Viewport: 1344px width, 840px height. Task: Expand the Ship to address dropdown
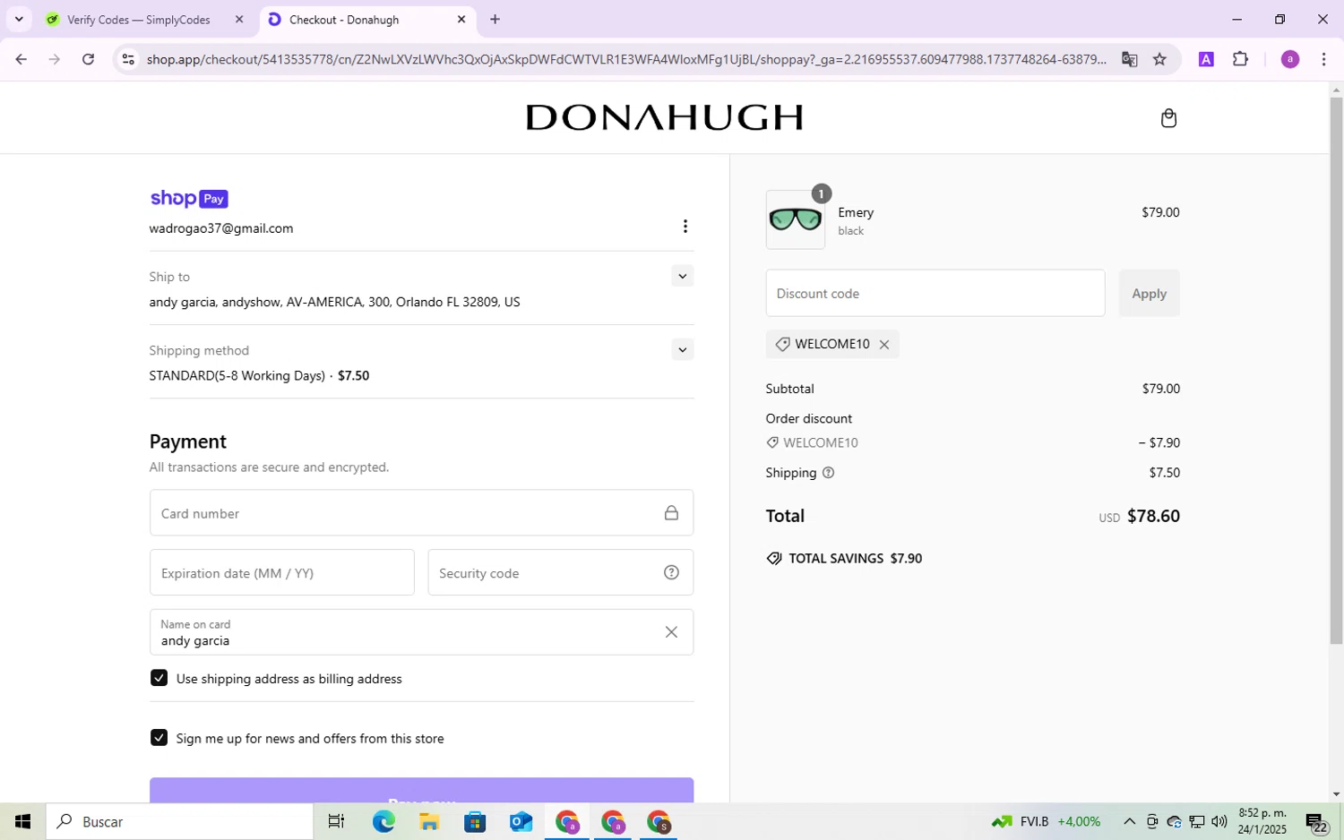point(683,276)
